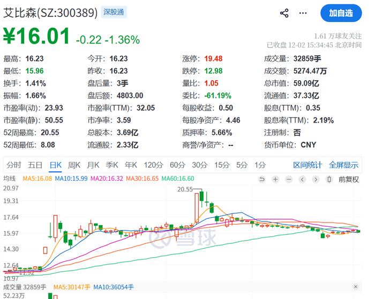
Task: Select the 月K chart tab
Action: click(x=93, y=165)
